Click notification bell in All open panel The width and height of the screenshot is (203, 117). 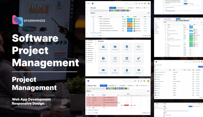pos(142,3)
